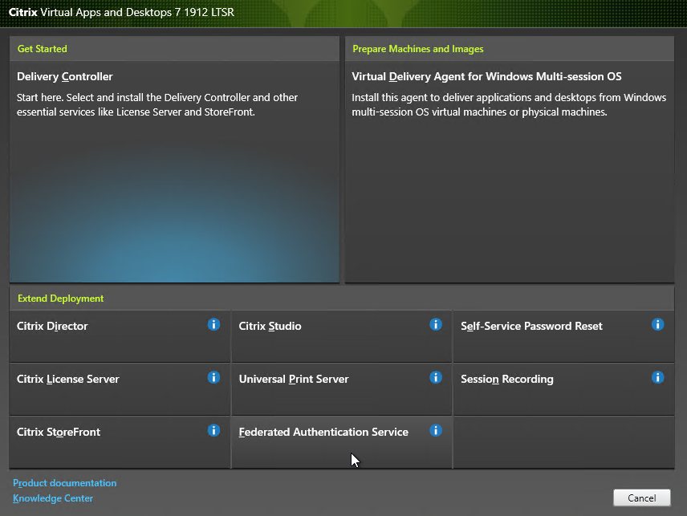Show info for Universal Print Server
687x516 pixels.
tap(436, 377)
